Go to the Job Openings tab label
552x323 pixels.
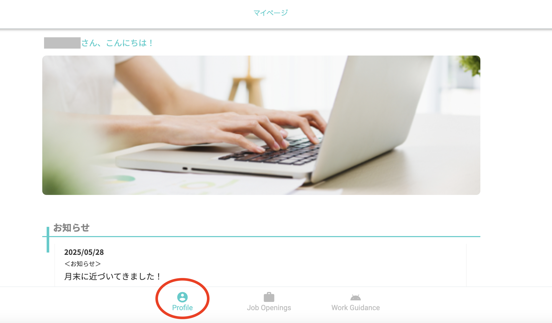[269, 308]
